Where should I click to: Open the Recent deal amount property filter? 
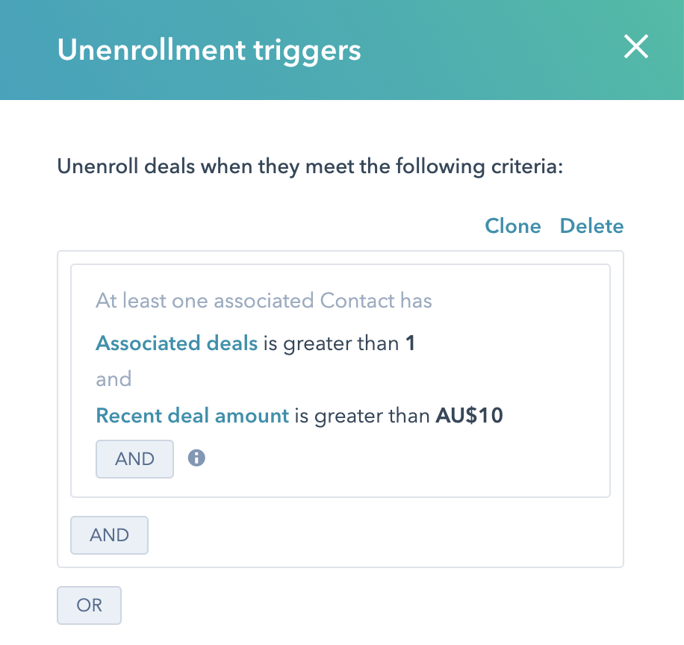(192, 415)
